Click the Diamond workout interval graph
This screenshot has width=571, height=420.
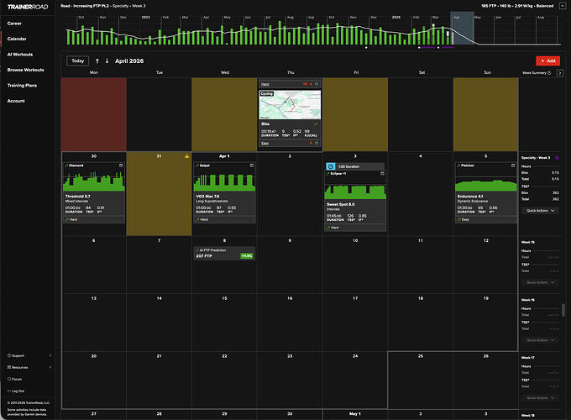point(94,181)
